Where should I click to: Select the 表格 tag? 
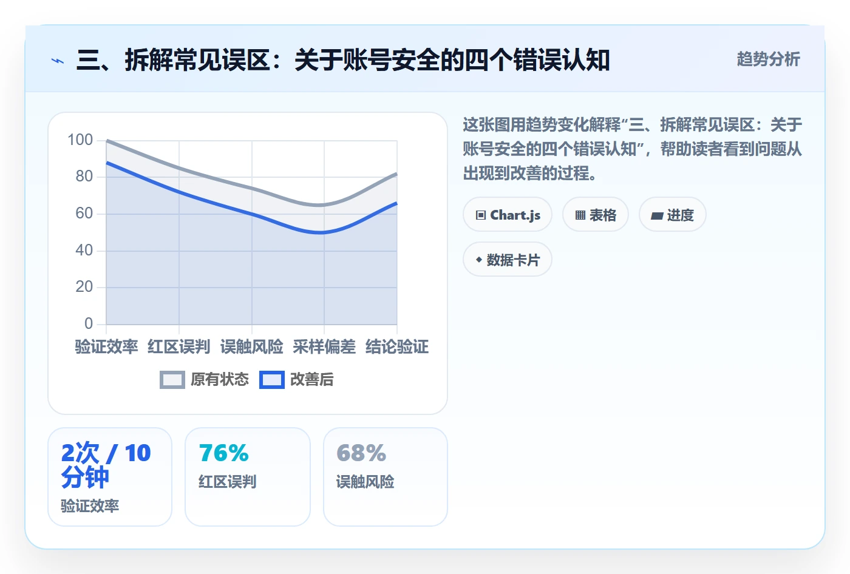coord(596,215)
